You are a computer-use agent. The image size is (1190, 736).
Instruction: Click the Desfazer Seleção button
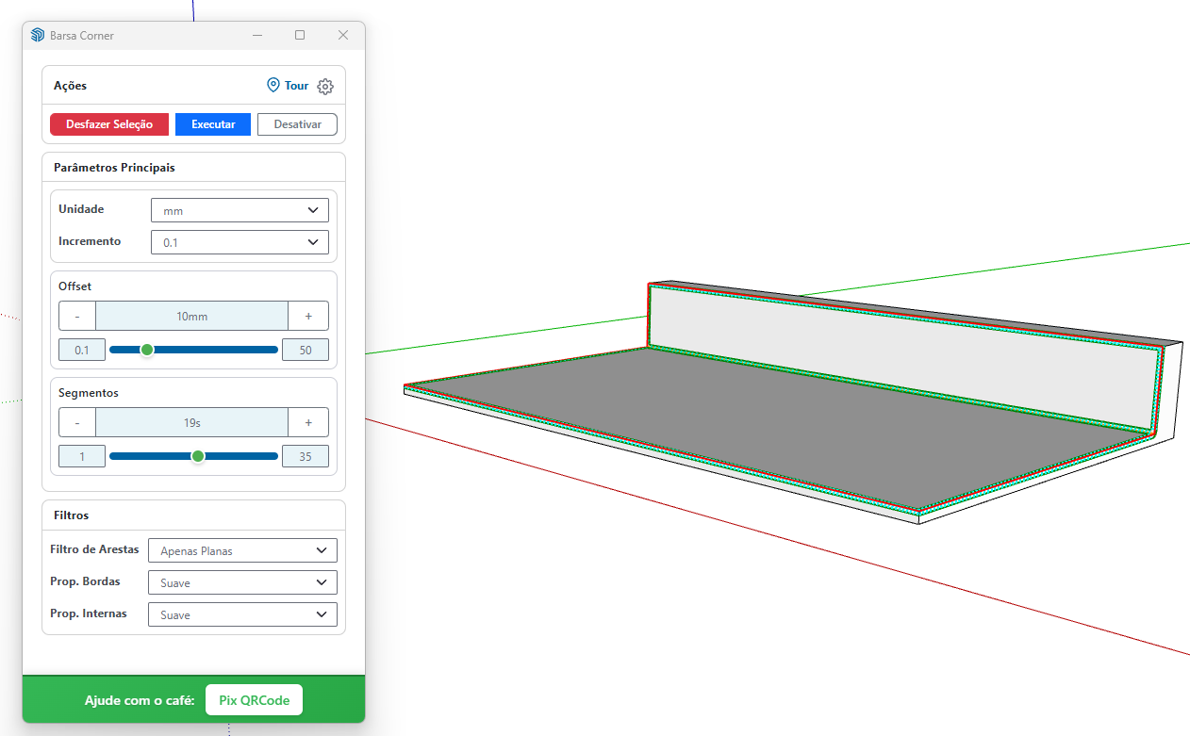(109, 124)
